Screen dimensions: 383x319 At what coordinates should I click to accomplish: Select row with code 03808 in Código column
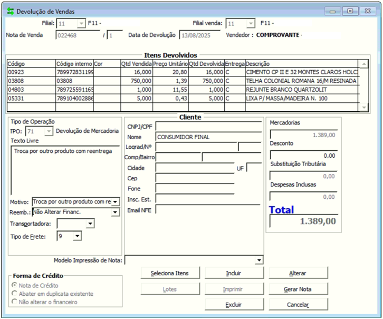click(31, 81)
